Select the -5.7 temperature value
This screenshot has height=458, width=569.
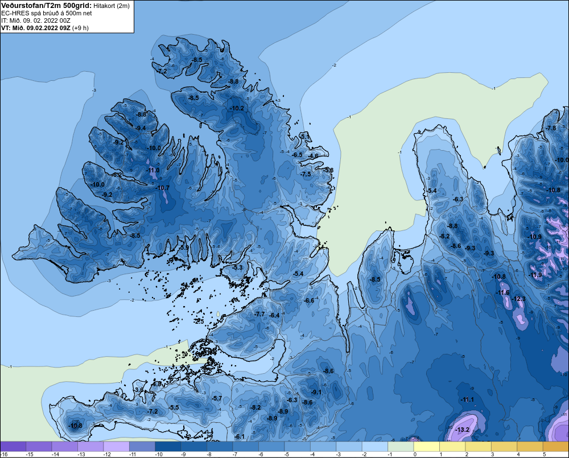216,398
